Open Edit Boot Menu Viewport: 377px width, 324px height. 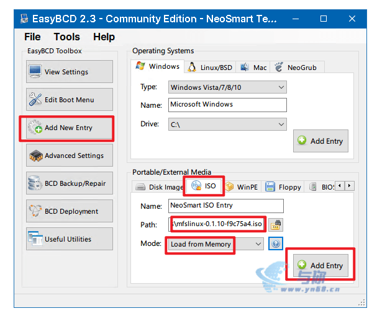tap(70, 100)
